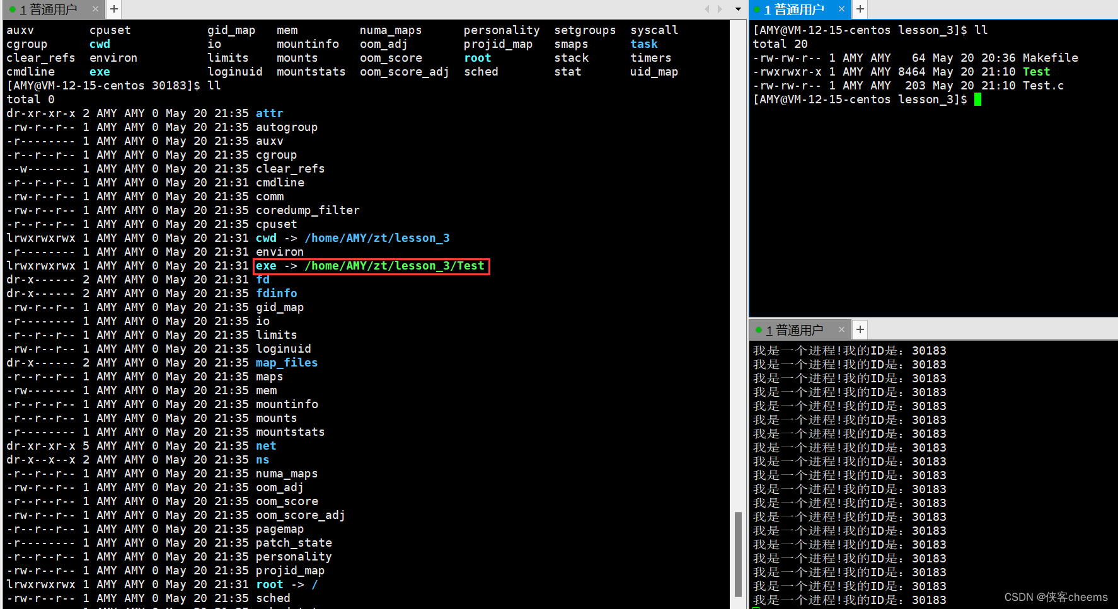The height and width of the screenshot is (609, 1118).
Task: Click the loginuid entry in long listing
Action: tap(284, 349)
